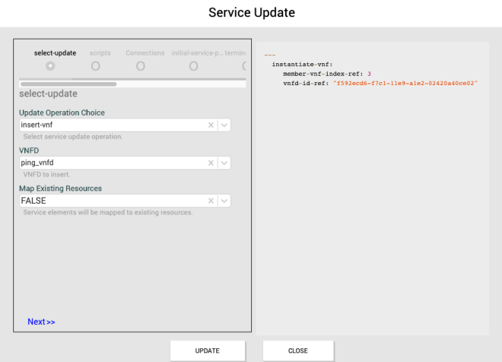The height and width of the screenshot is (362, 502).
Task: Open the initial-service-p... tab label
Action: [197, 53]
